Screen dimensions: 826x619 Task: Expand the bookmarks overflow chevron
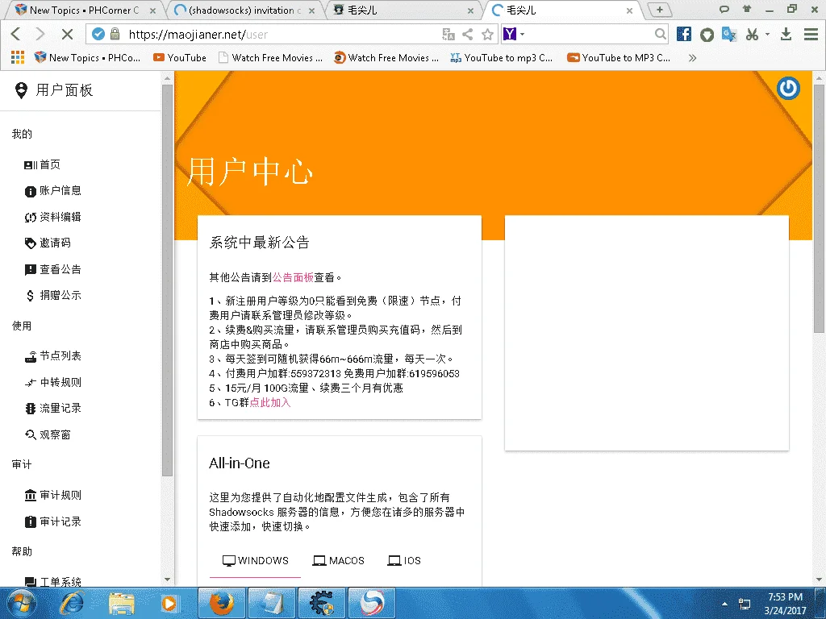tap(692, 58)
